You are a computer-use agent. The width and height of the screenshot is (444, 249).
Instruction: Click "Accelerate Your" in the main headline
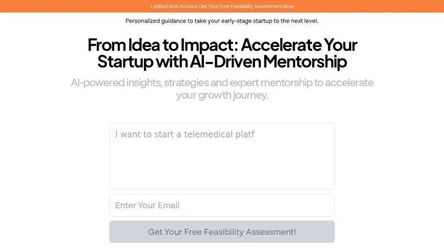pyautogui.click(x=299, y=45)
